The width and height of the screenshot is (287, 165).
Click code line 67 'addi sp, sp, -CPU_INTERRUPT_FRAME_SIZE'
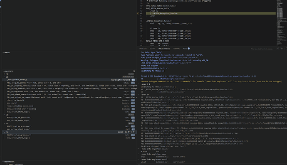[x=171, y=23]
